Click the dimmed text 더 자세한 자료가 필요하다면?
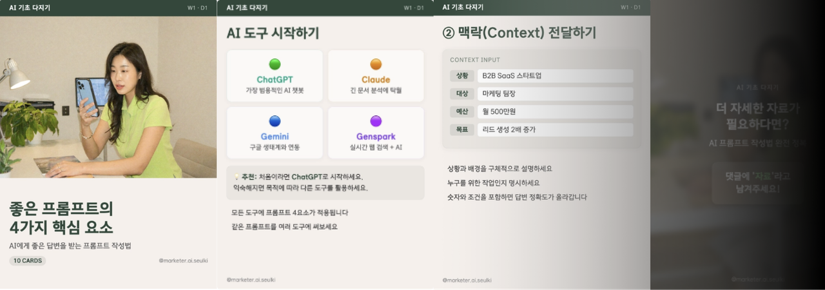This screenshot has height=290, width=825. pyautogui.click(x=757, y=116)
